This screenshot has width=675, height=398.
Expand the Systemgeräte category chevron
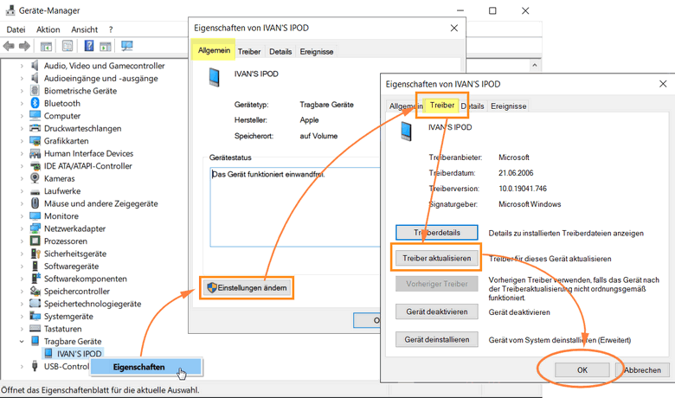(x=22, y=317)
